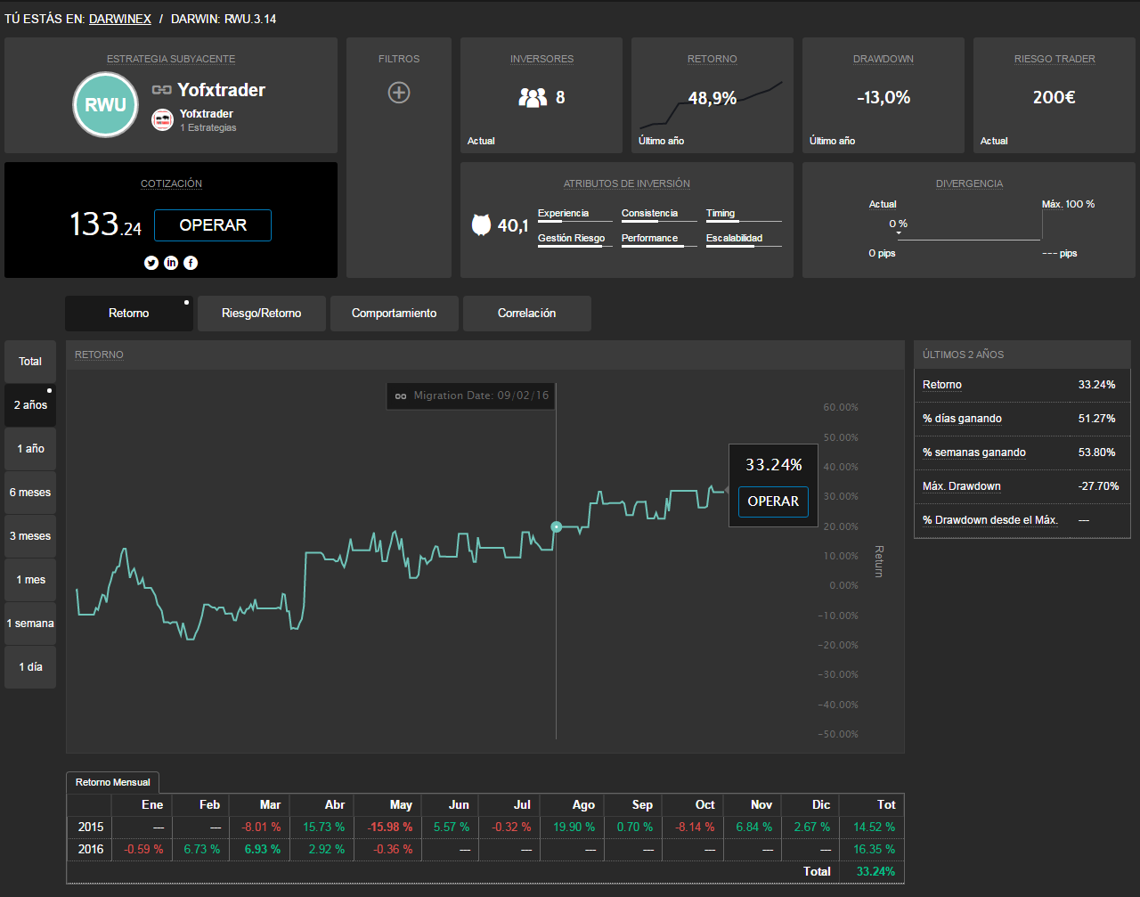Select the Retorno Mensual table tab
Screen dimensions: 1140x897
(113, 782)
